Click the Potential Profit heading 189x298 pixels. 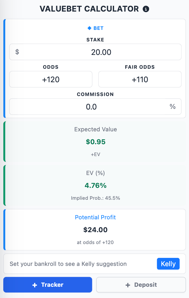pos(95,217)
